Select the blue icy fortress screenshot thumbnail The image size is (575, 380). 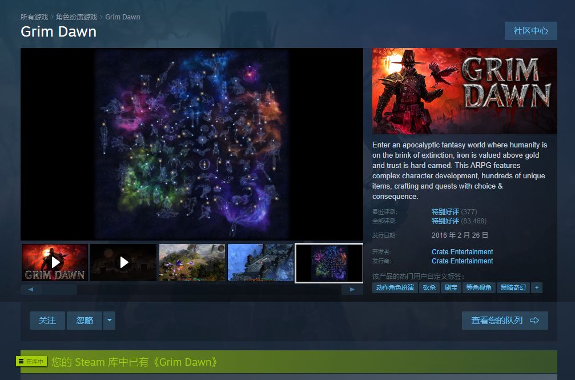pyautogui.click(x=261, y=262)
